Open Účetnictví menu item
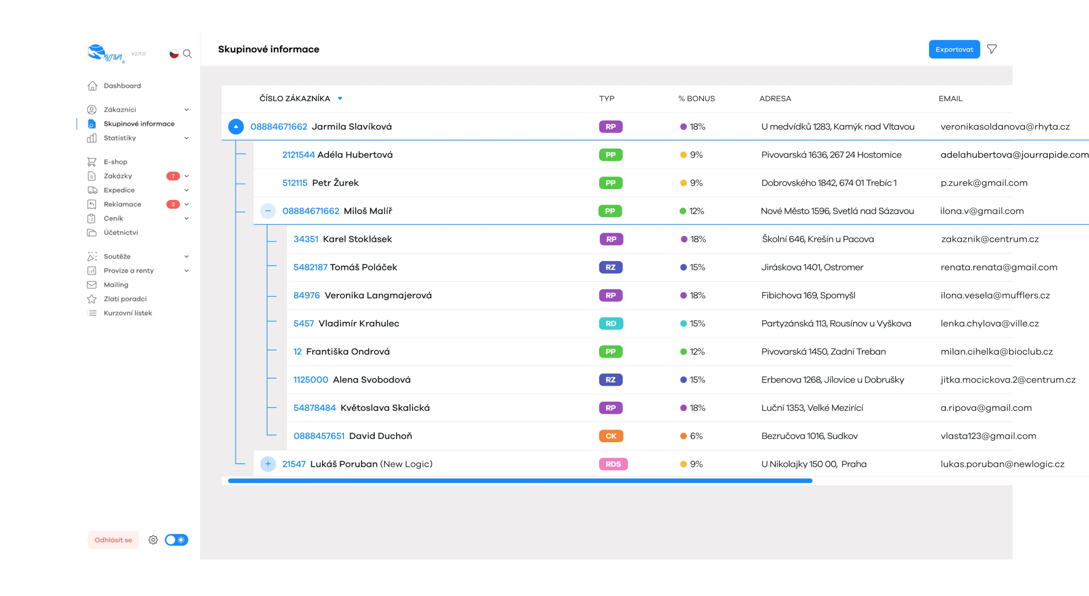The image size is (1089, 596). coord(121,233)
